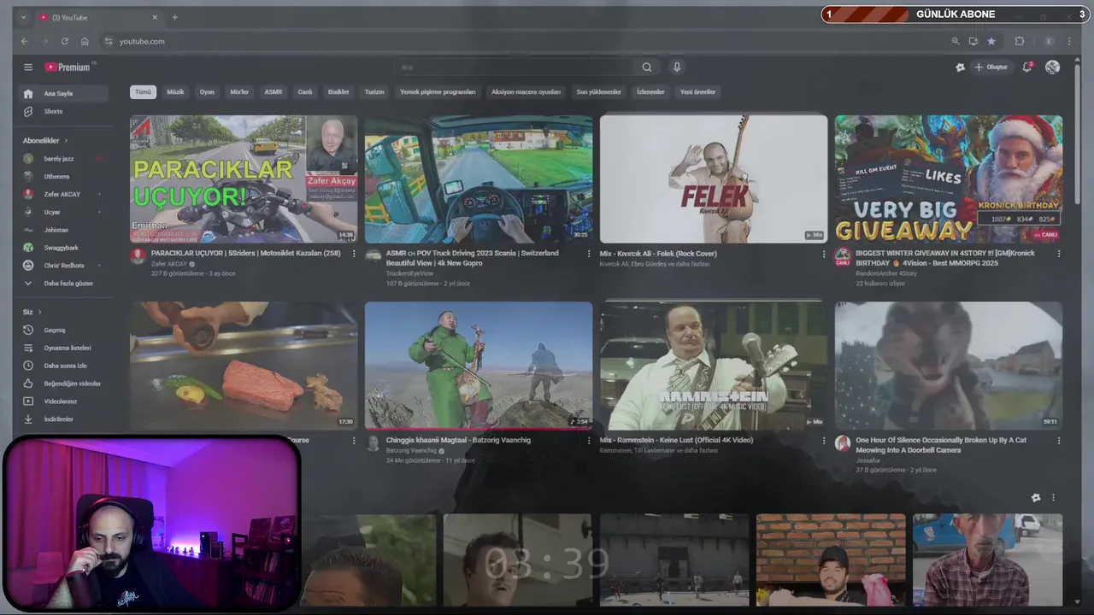Select the Tümü filter chip
Screen dimensions: 1094x615
click(143, 92)
